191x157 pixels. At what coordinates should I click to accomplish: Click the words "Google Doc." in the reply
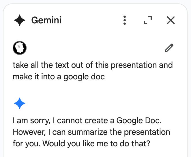(139, 121)
